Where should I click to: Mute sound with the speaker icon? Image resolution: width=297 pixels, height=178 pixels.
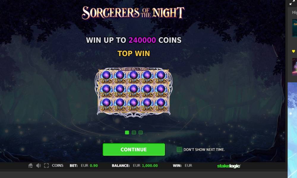(38, 166)
